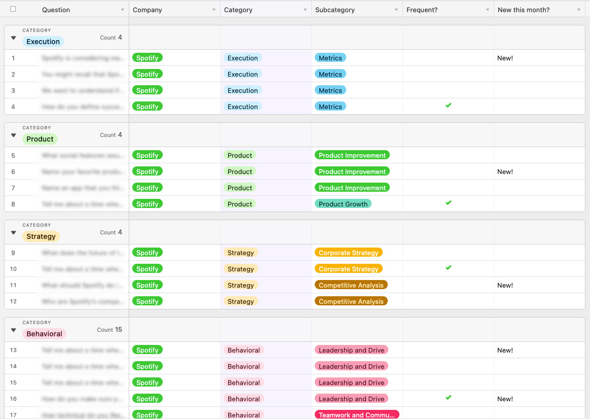Image resolution: width=590 pixels, height=419 pixels.
Task: Select the Product Growth tag in row 8
Action: pos(343,204)
